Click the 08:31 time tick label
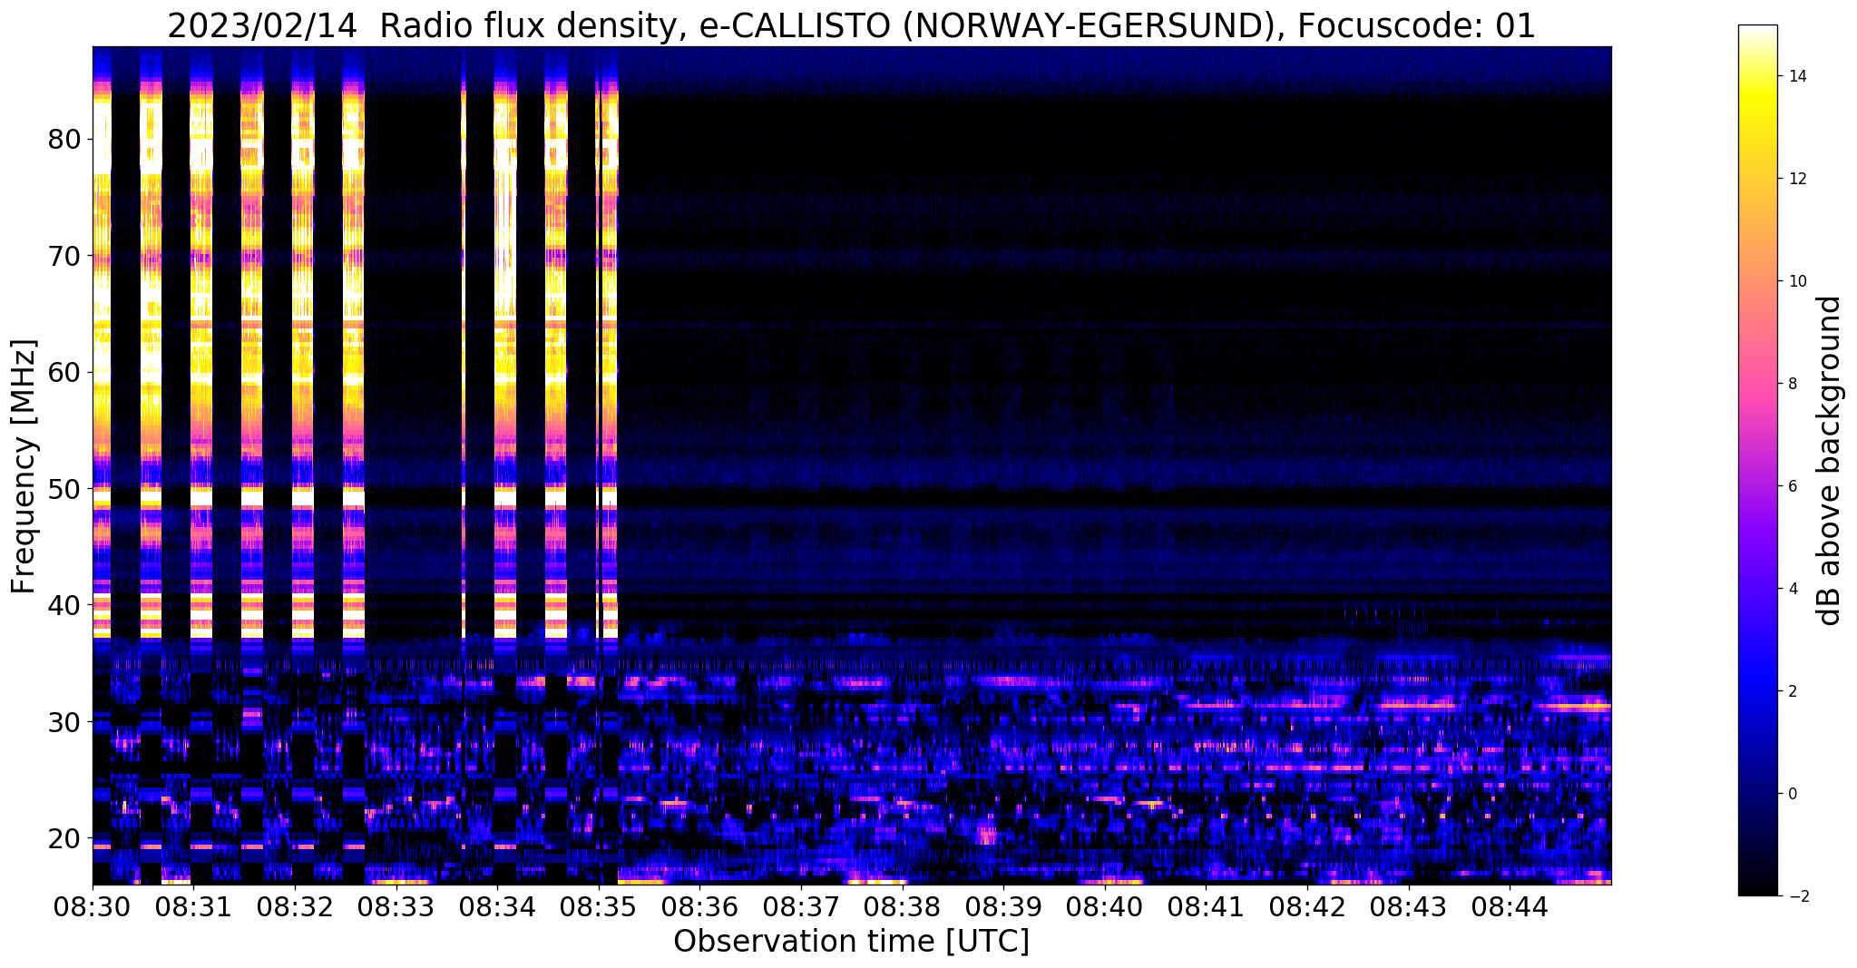Viewport: 1857px width, 968px height. 194,907
